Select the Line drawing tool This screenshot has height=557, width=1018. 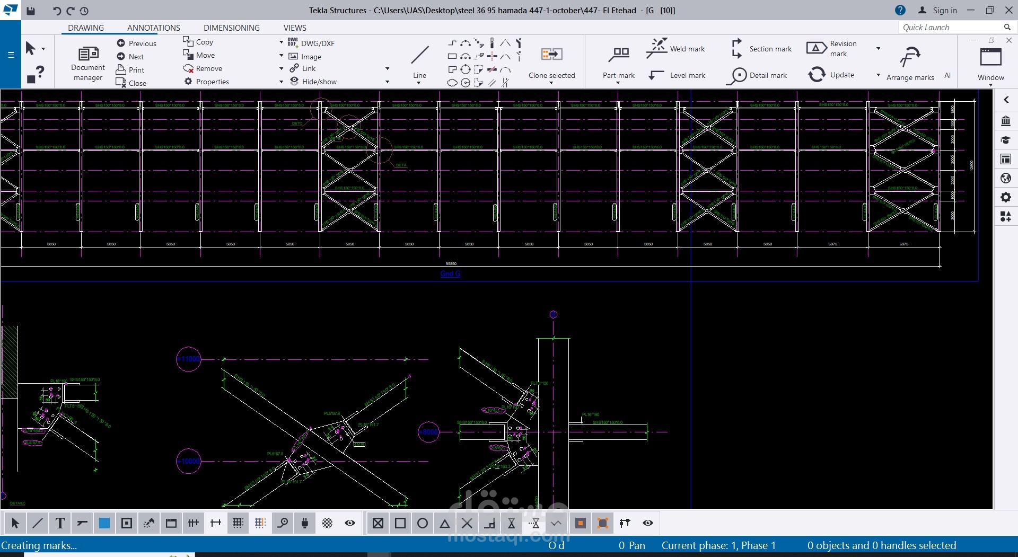[x=419, y=56]
